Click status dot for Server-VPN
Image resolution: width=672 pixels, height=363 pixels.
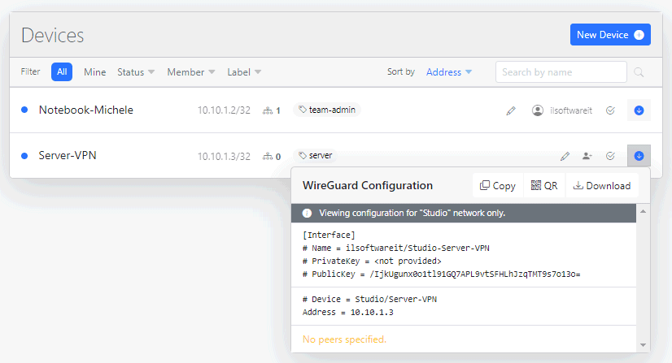pyautogui.click(x=24, y=156)
